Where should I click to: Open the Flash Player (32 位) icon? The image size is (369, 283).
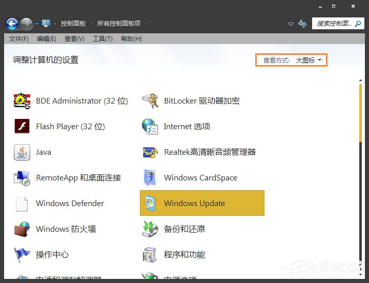click(22, 126)
